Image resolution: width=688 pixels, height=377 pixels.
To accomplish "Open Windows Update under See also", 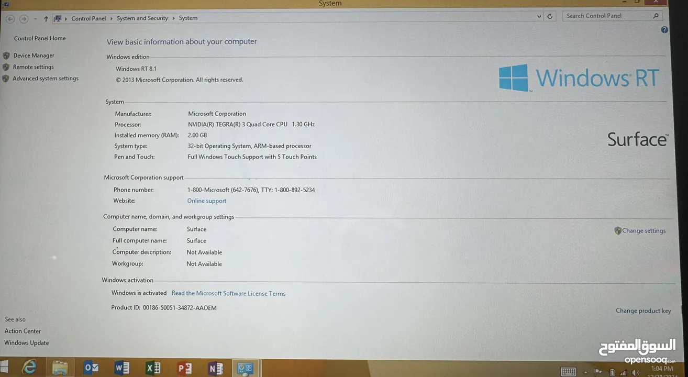I will [26, 343].
